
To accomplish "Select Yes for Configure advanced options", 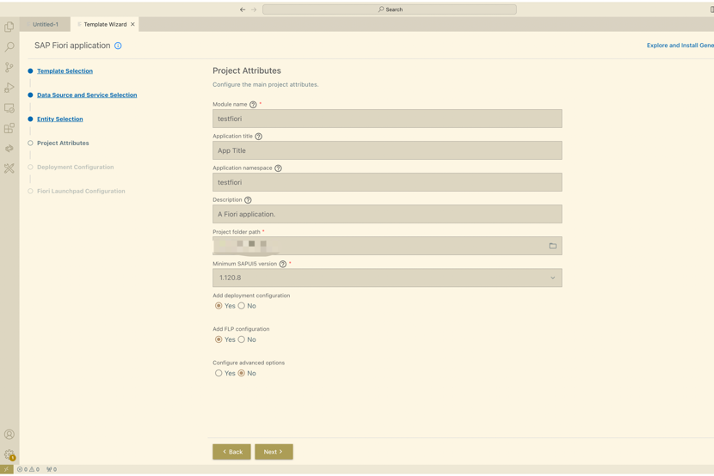I will (x=219, y=373).
